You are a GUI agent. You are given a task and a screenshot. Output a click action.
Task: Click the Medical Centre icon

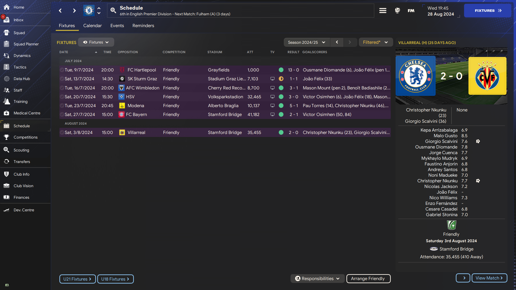pos(6,113)
